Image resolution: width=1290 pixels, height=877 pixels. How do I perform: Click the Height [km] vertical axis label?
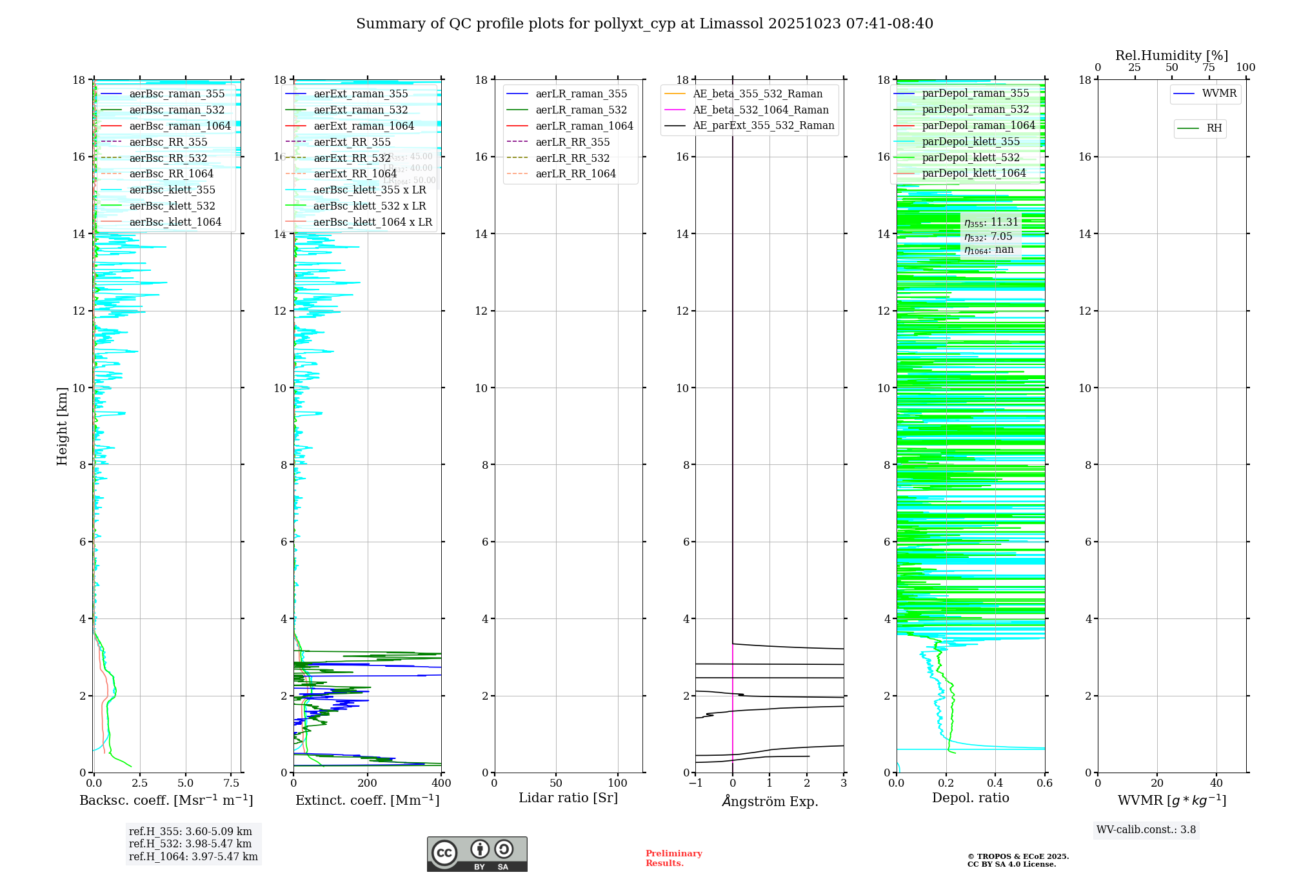tap(62, 426)
